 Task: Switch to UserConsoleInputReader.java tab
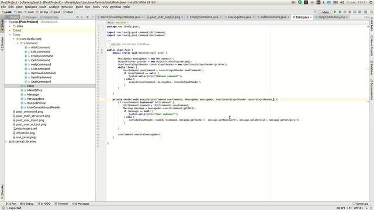click(x=120, y=17)
